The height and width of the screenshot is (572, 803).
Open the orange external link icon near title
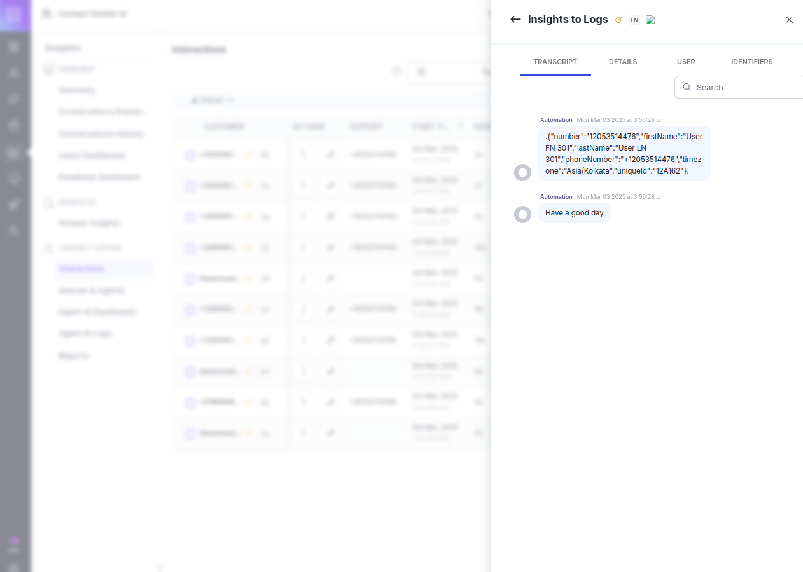(x=618, y=20)
